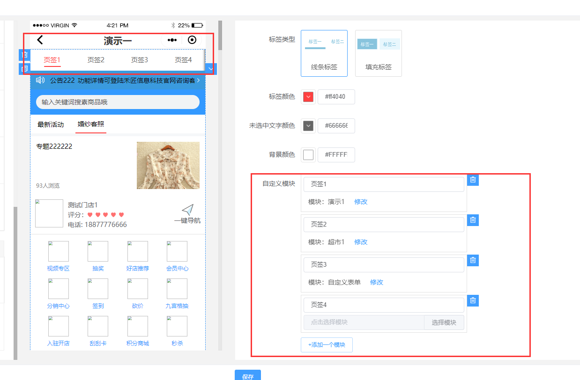Delete the 页签2 custom module row
The height and width of the screenshot is (380, 580).
point(473,220)
